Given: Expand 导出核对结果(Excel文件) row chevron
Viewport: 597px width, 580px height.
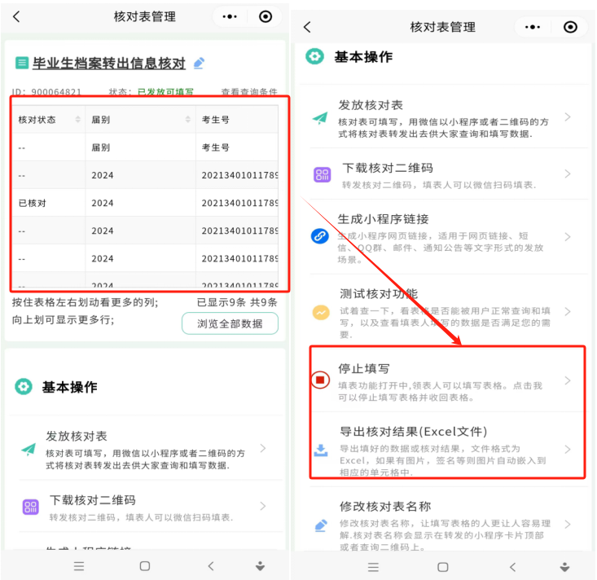Looking at the screenshot, I should [x=568, y=449].
